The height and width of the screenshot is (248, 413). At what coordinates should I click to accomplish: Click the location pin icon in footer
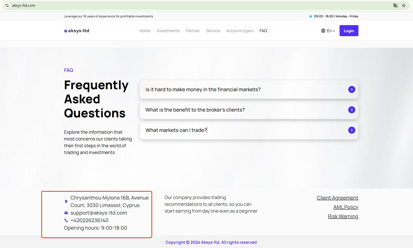pos(66,202)
